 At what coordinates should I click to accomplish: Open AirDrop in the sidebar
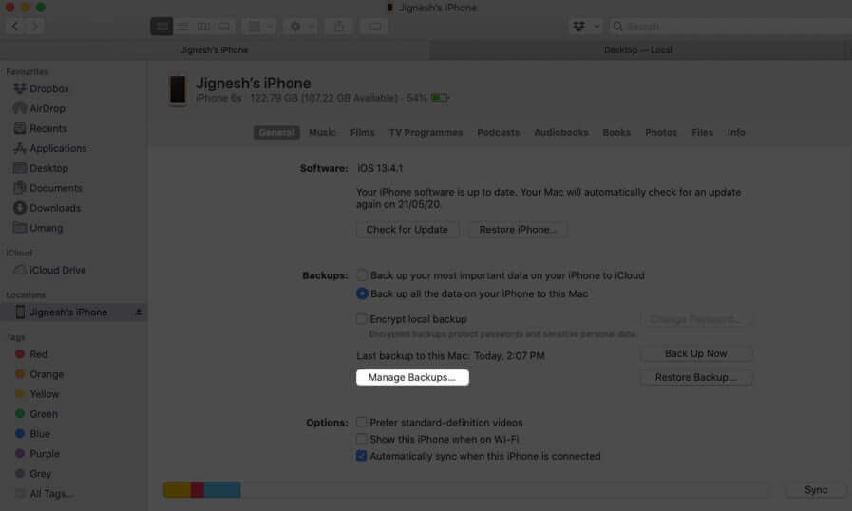pos(47,108)
